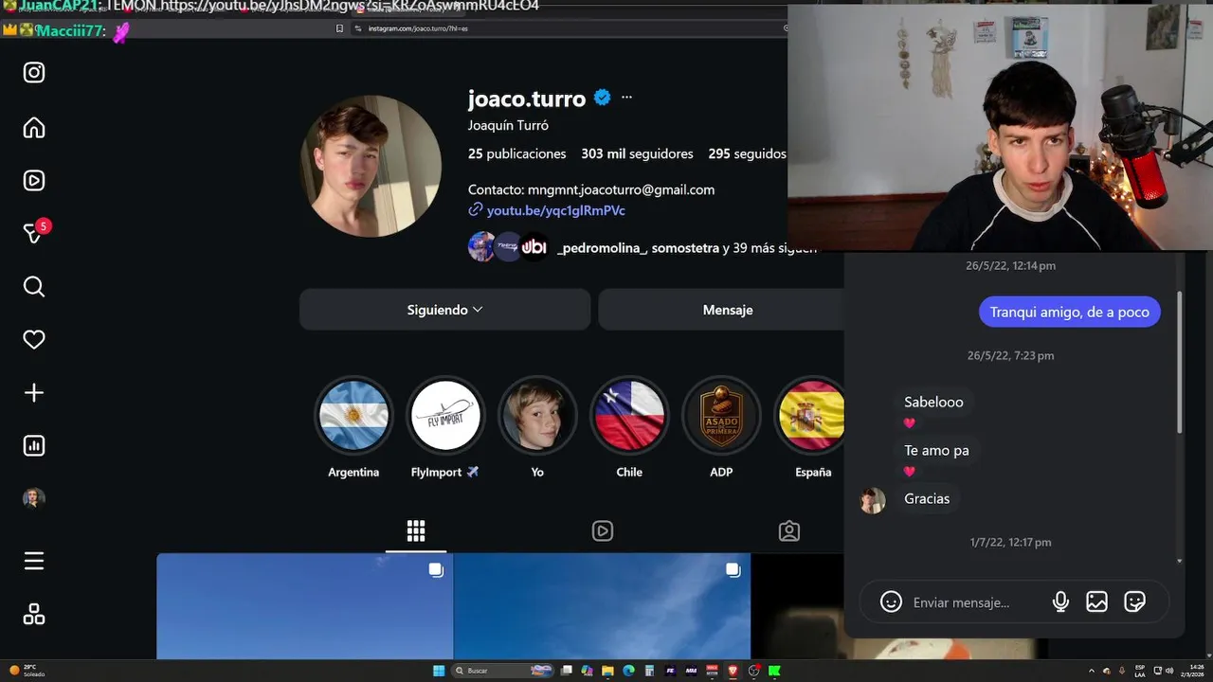Image resolution: width=1213 pixels, height=682 pixels.
Task: Open the FlyImport story highlight
Action: [x=445, y=415]
